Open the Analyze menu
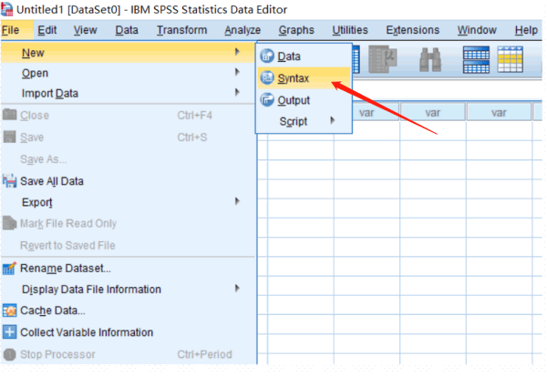The width and height of the screenshot is (547, 377). tap(243, 30)
